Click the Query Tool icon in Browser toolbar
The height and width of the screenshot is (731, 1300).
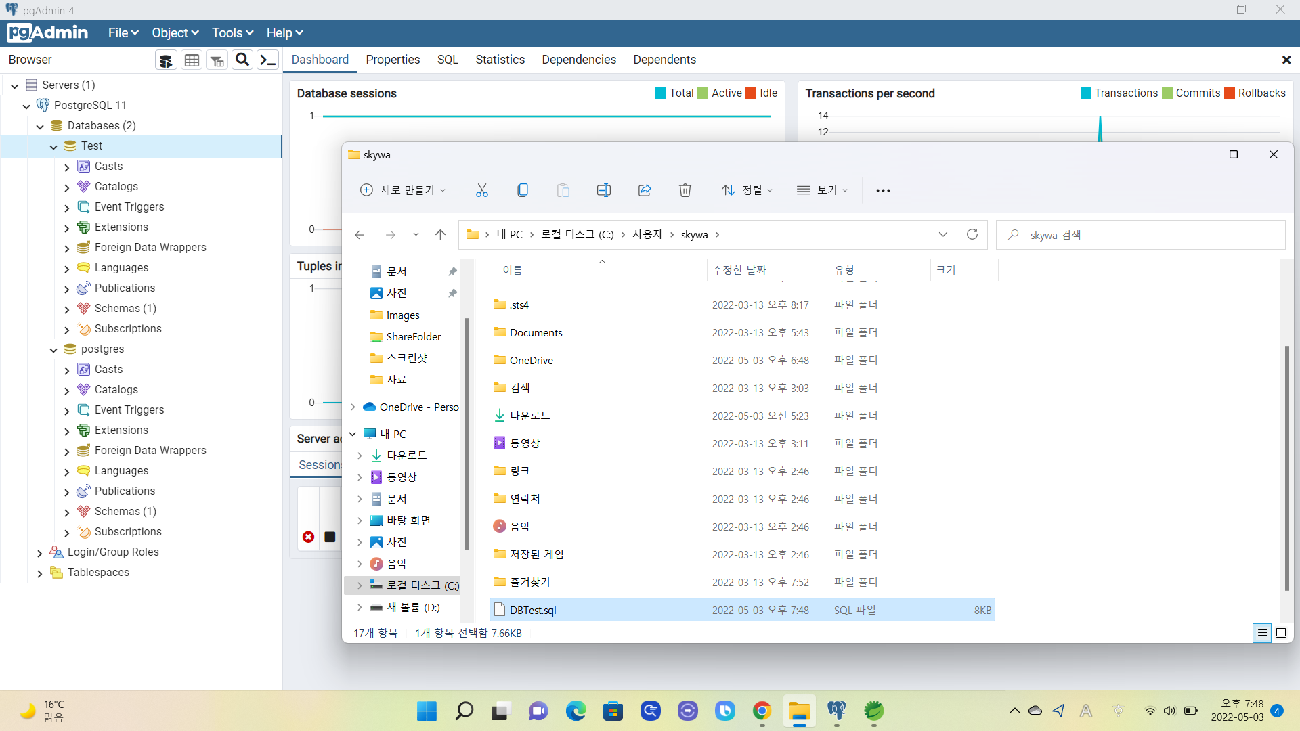[x=166, y=60]
